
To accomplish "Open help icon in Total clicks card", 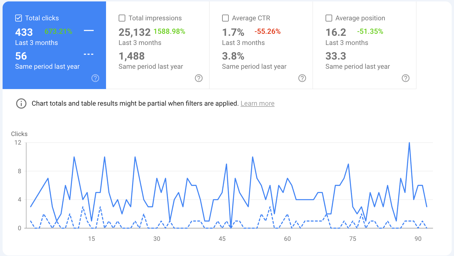I will 95,78.
